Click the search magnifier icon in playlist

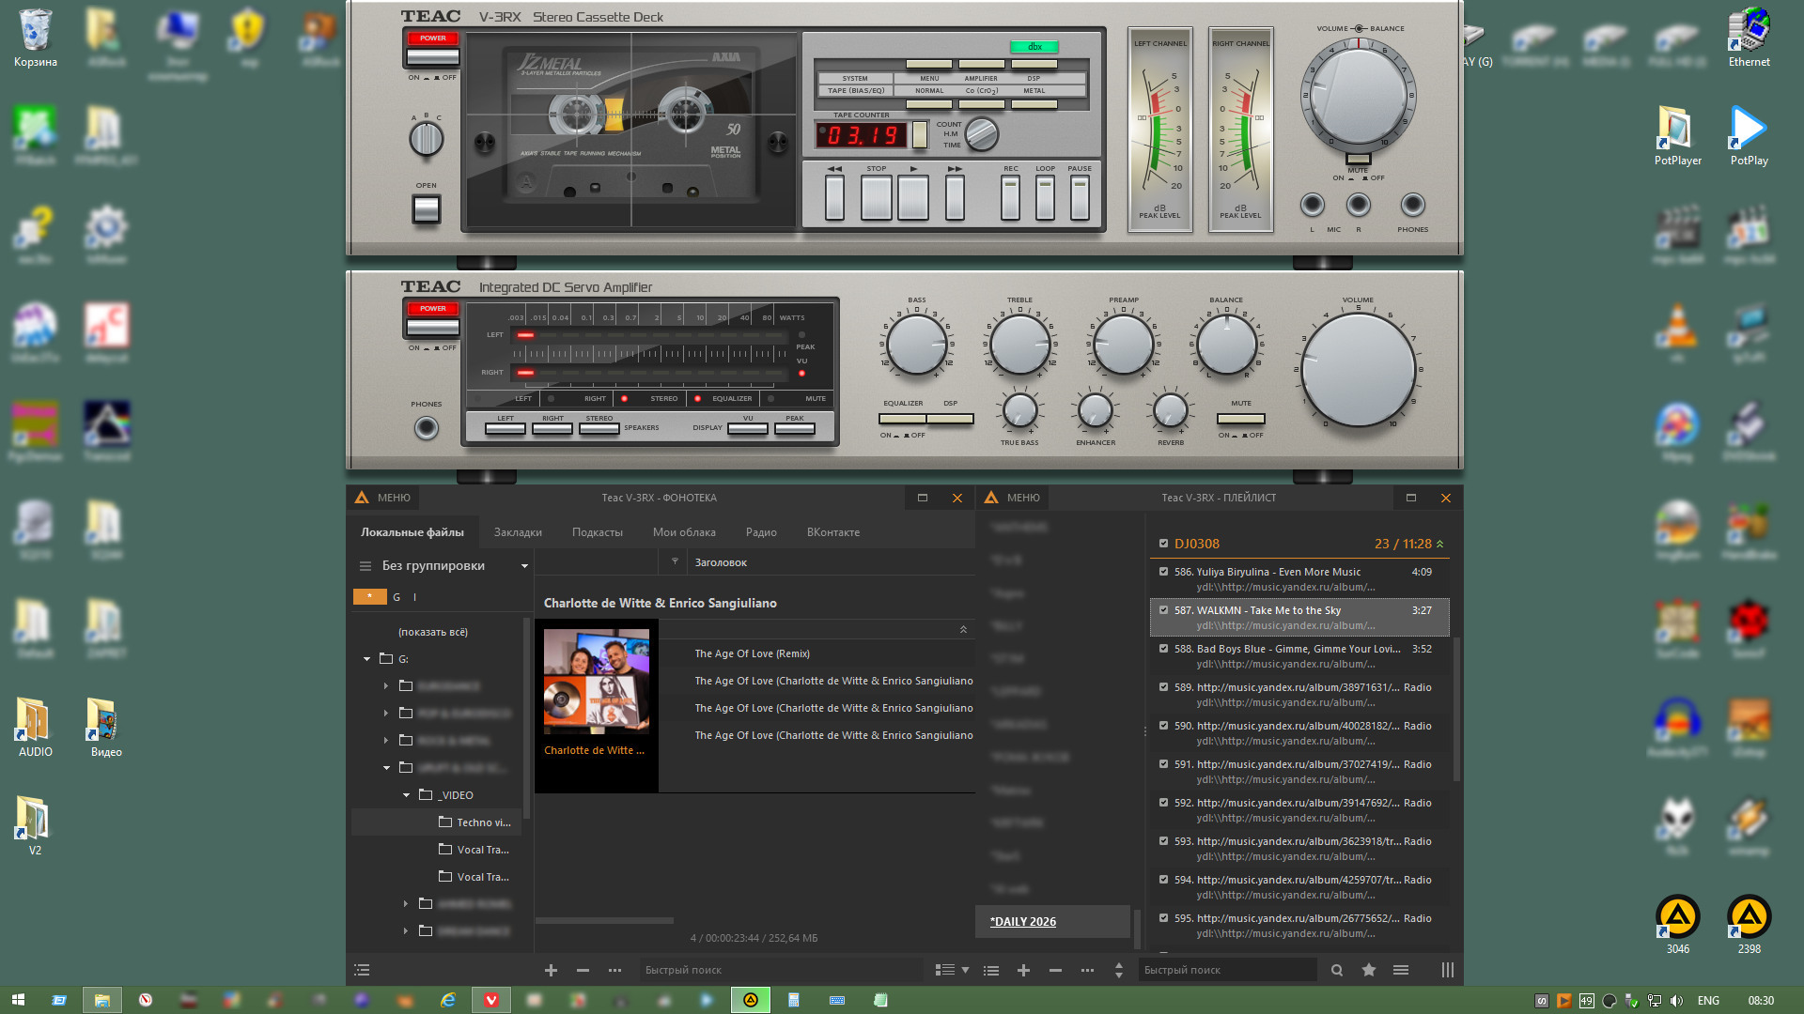point(1336,970)
